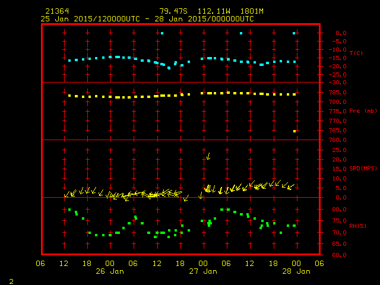Click the 770.0 pressure tick value
The image size is (380, 285).
click(338, 121)
